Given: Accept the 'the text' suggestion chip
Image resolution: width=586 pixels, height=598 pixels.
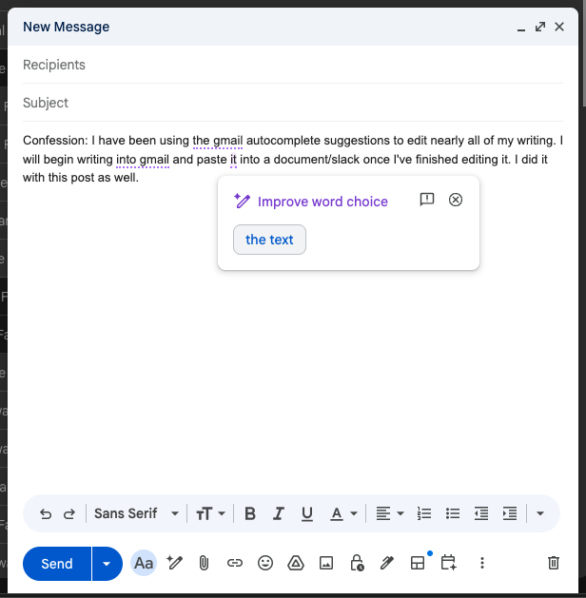Looking at the screenshot, I should pos(269,240).
